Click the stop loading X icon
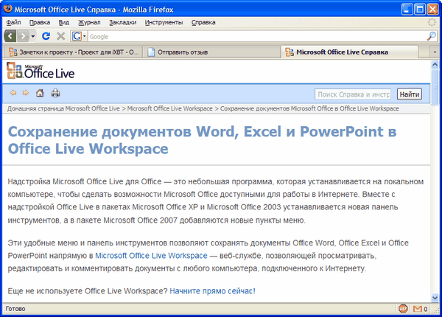Image resolution: width=442 pixels, height=317 pixels. click(60, 36)
